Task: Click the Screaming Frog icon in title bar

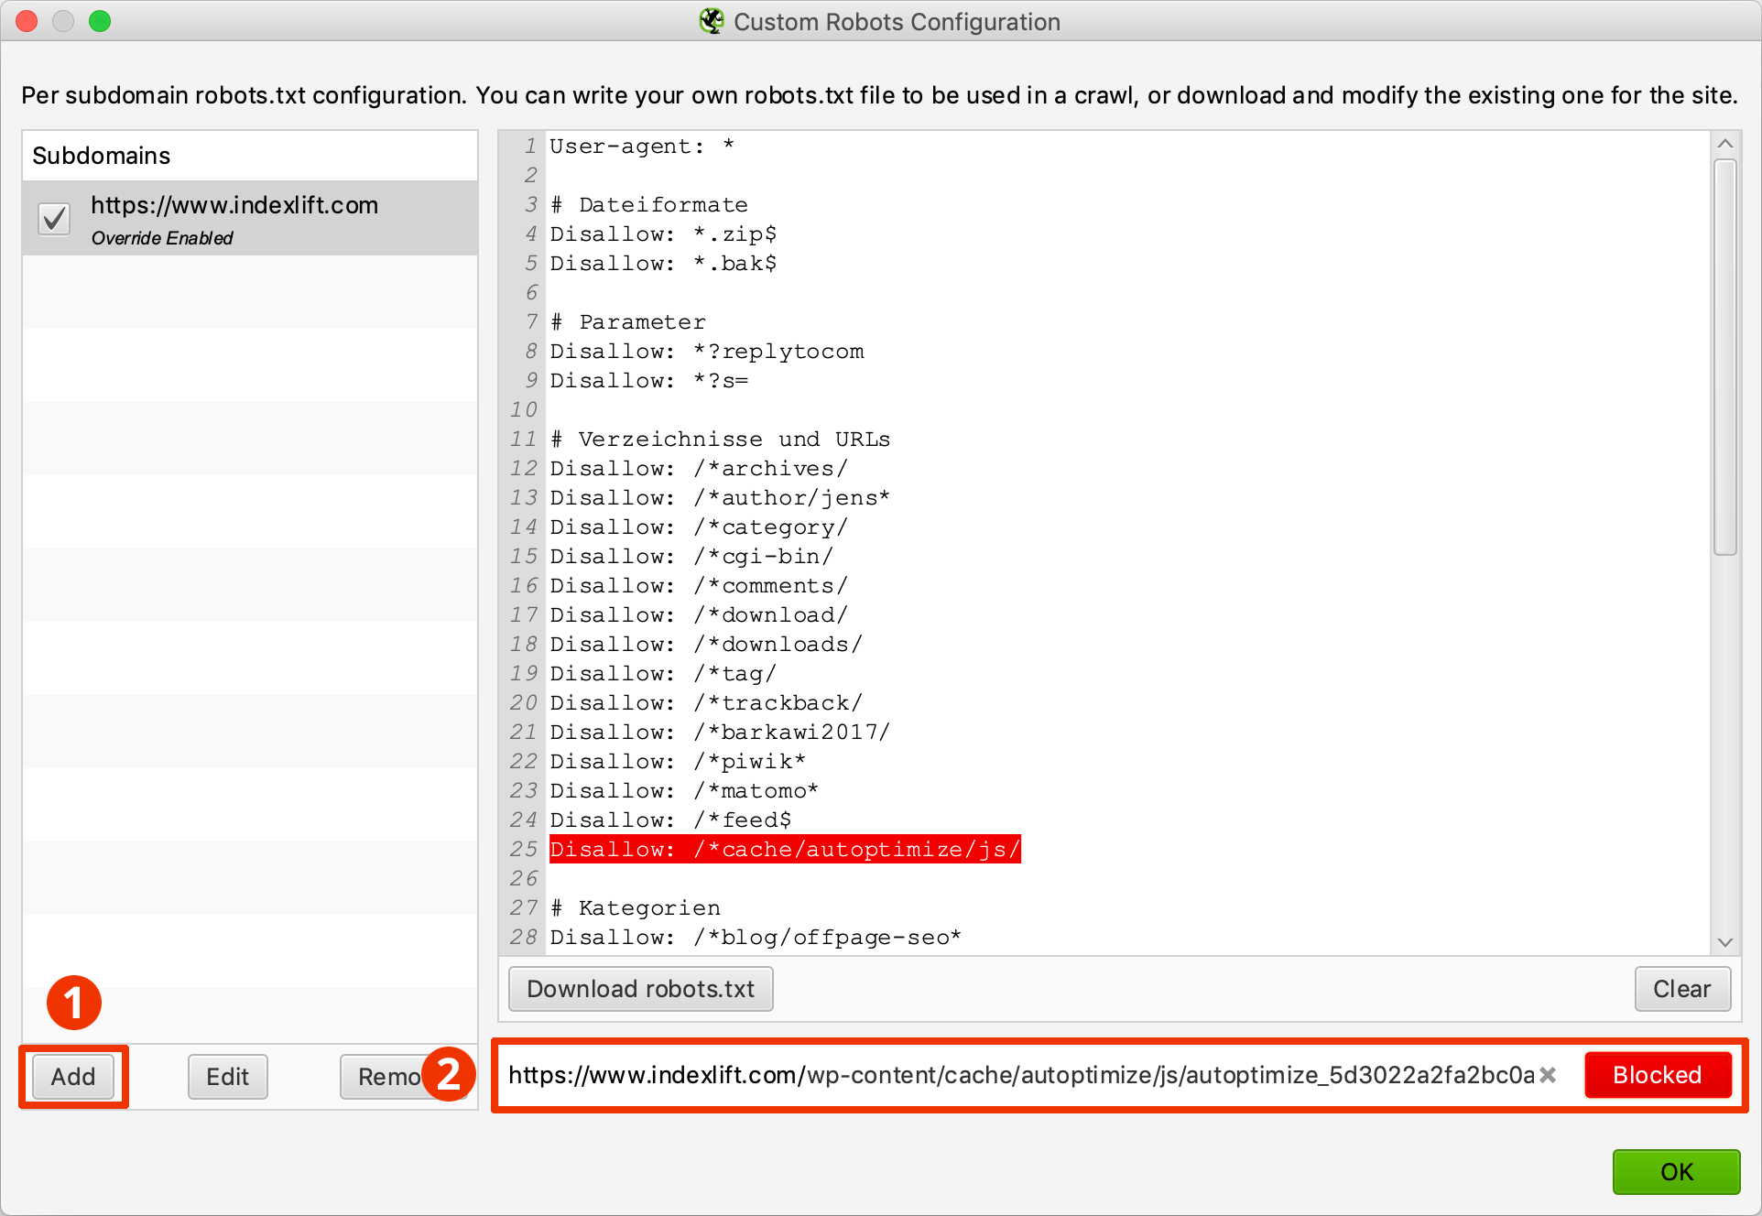Action: click(712, 21)
